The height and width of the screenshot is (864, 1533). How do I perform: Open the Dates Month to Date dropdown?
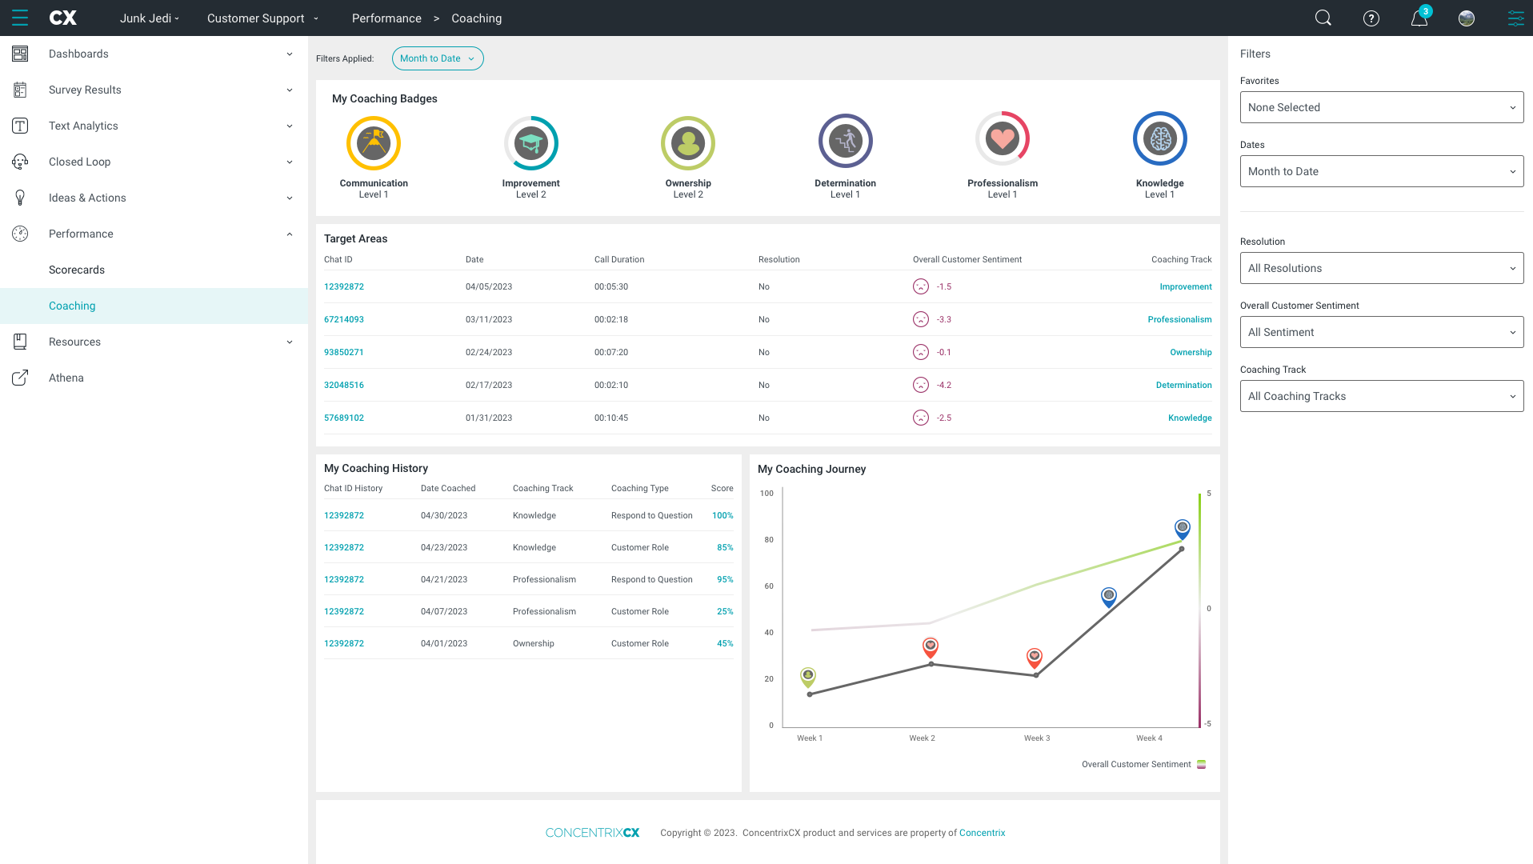click(1382, 171)
